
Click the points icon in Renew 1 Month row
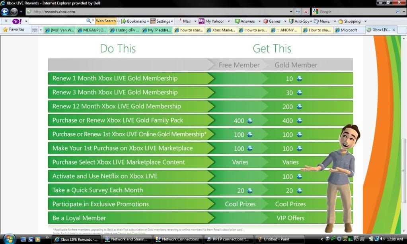tap(299, 79)
